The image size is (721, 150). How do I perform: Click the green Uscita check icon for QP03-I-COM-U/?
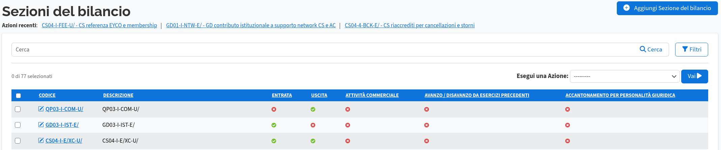[x=313, y=109]
